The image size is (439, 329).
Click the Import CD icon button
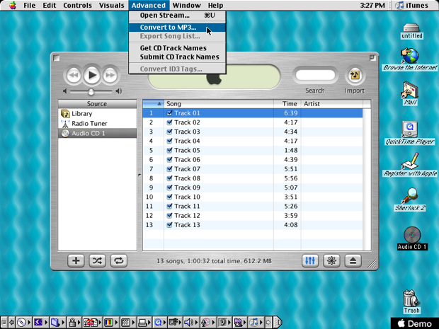pos(355,75)
